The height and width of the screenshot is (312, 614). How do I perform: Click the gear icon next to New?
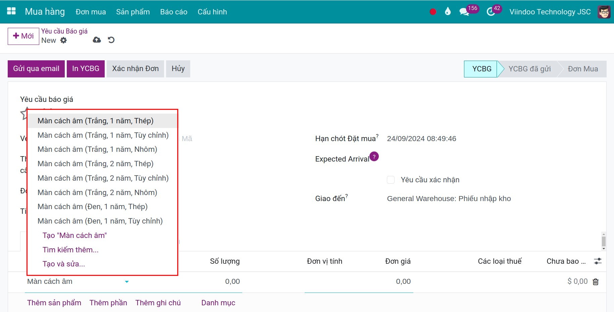(x=63, y=40)
